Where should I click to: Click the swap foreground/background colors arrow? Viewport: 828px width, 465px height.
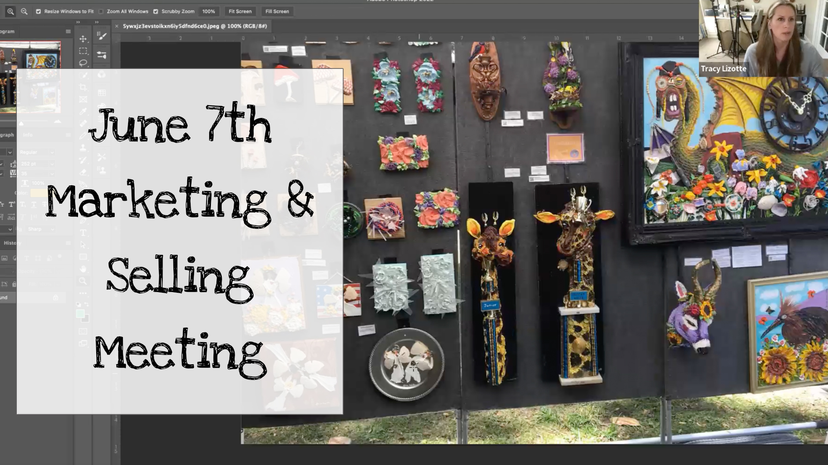coord(87,304)
